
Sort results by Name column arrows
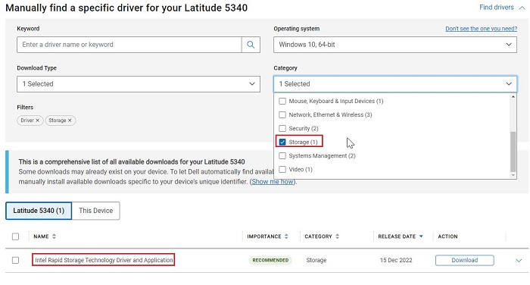[54, 236]
